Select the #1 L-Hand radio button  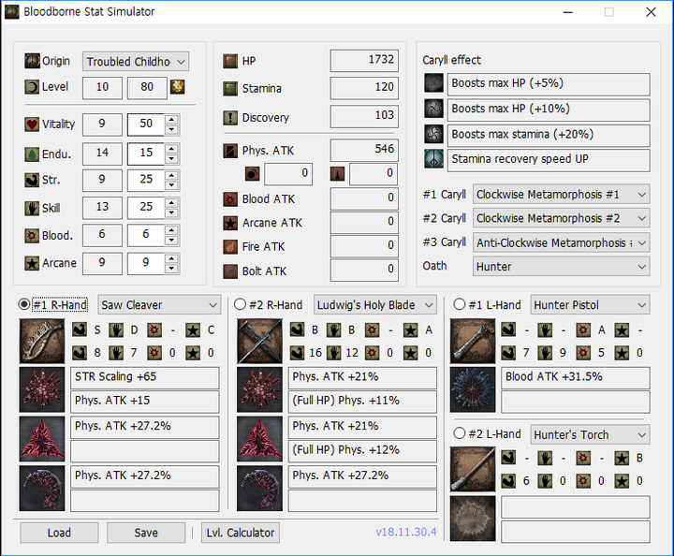point(459,304)
